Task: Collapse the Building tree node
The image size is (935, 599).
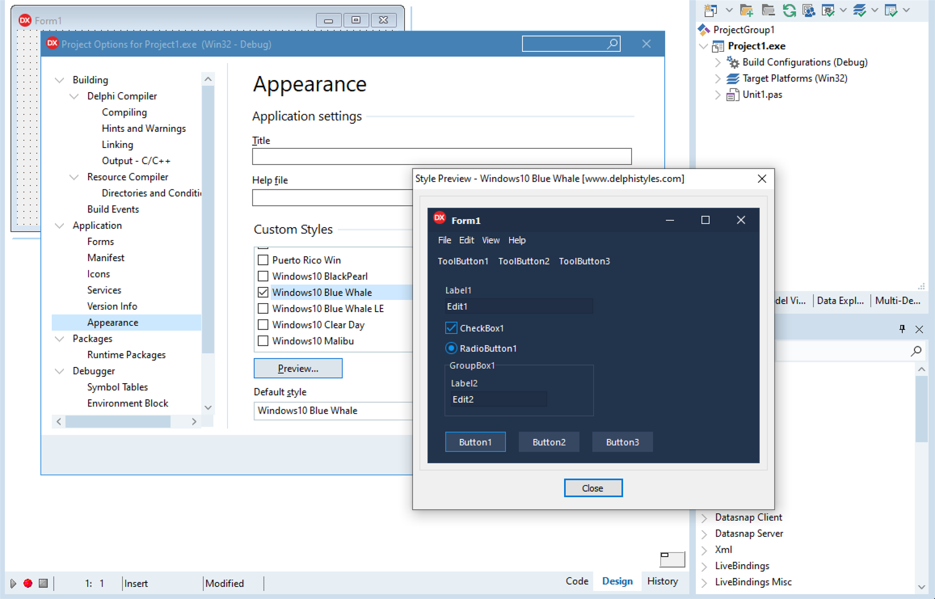Action: (x=59, y=80)
